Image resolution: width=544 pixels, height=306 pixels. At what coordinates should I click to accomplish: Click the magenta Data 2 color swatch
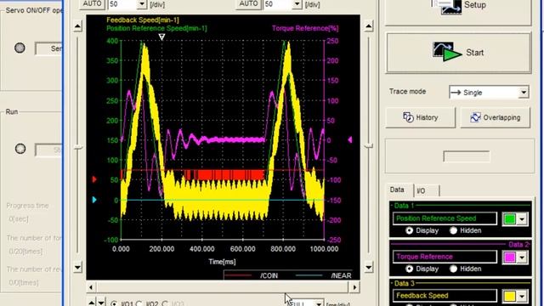[x=510, y=258]
